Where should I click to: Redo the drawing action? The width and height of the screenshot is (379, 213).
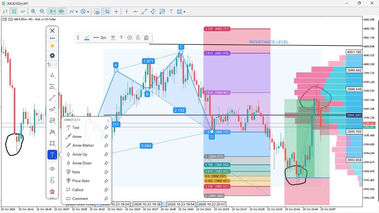pyautogui.click(x=56, y=64)
